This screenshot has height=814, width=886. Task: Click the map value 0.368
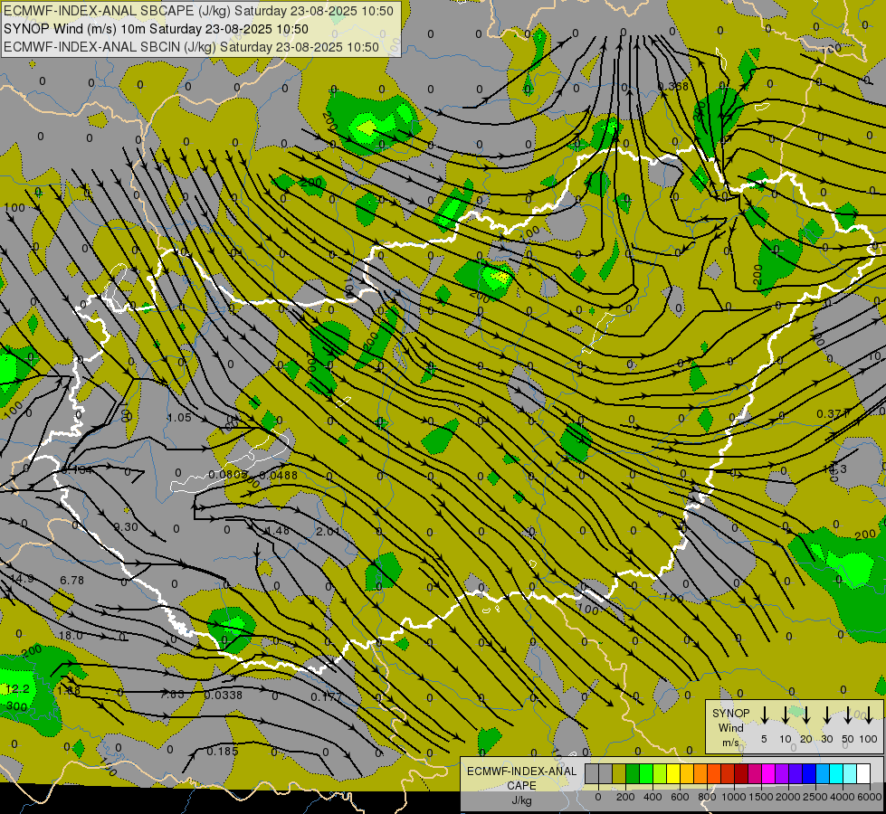pyautogui.click(x=673, y=87)
